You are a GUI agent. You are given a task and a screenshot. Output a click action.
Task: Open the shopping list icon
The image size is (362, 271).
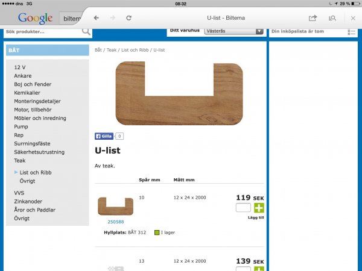[x=352, y=31]
